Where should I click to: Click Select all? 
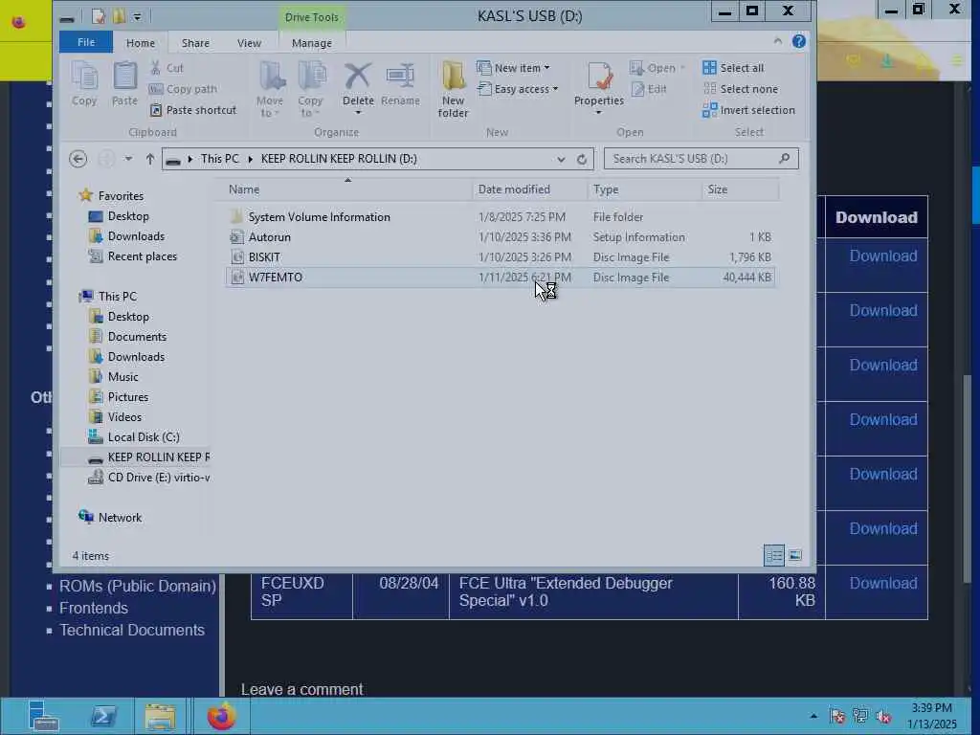tap(733, 68)
